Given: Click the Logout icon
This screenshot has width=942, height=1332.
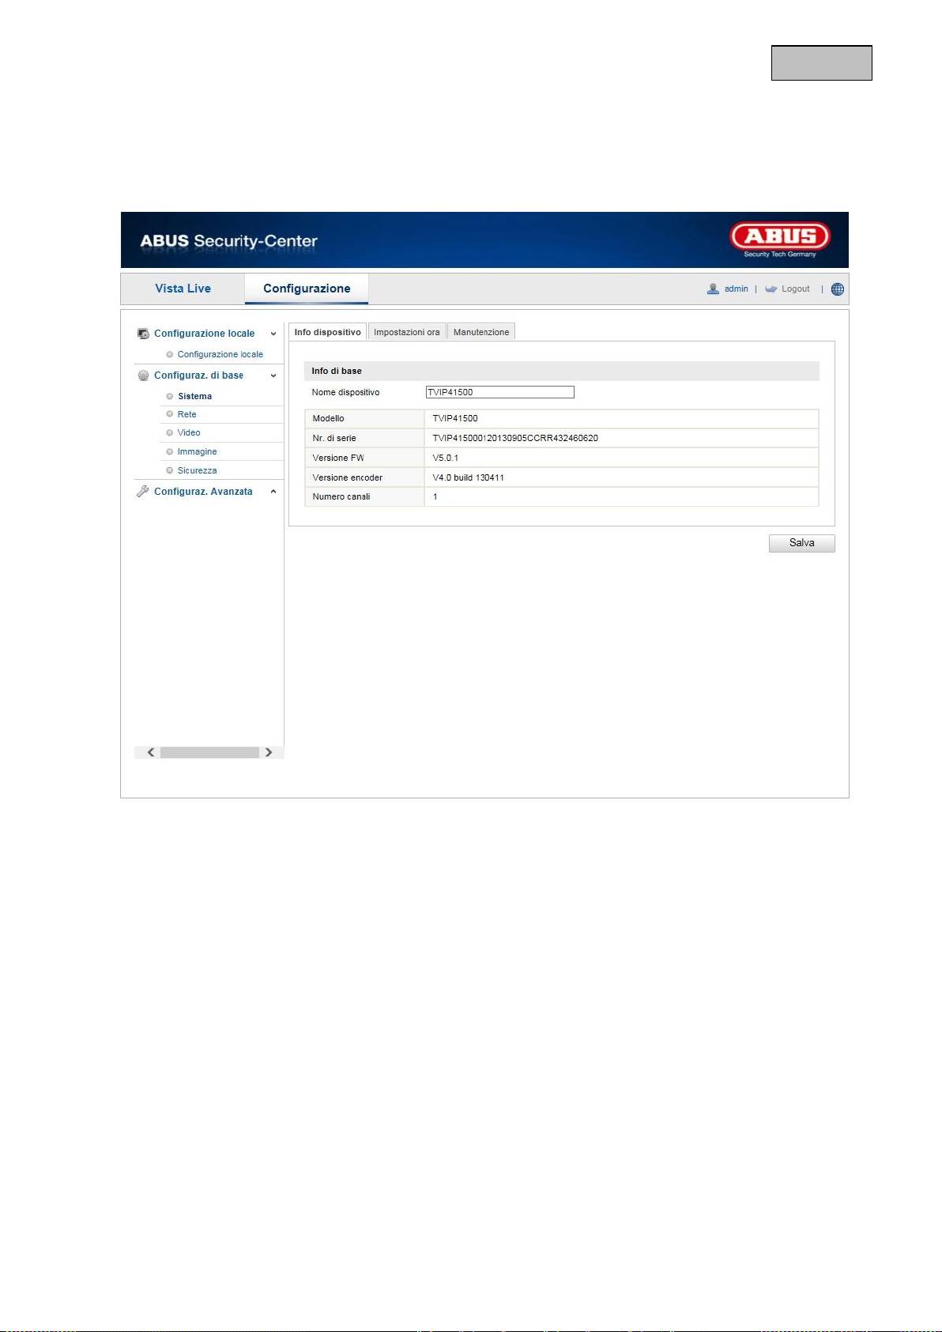Looking at the screenshot, I should [x=771, y=289].
